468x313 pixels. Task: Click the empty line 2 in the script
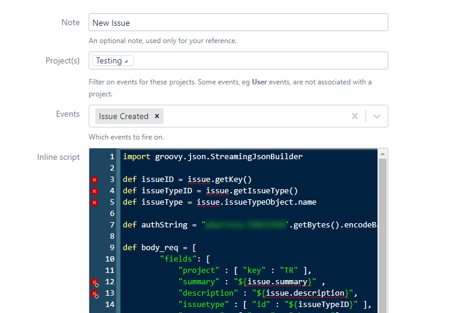[x=248, y=168]
